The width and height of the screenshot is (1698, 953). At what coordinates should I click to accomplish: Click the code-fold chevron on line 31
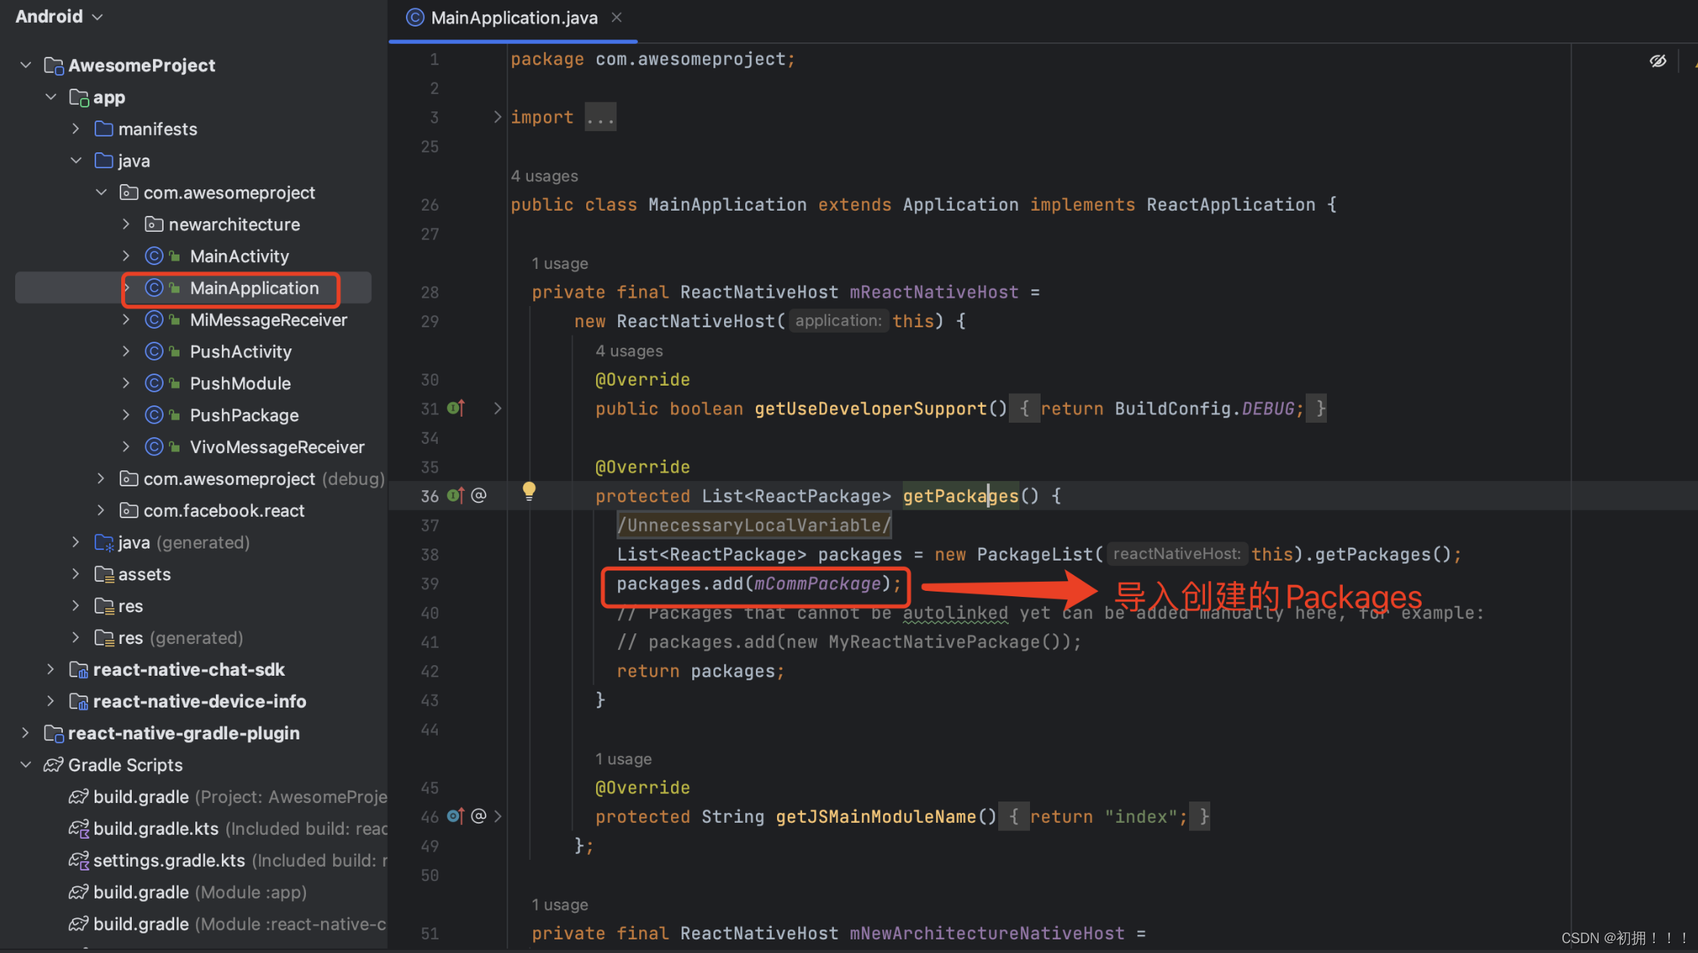pyautogui.click(x=498, y=408)
